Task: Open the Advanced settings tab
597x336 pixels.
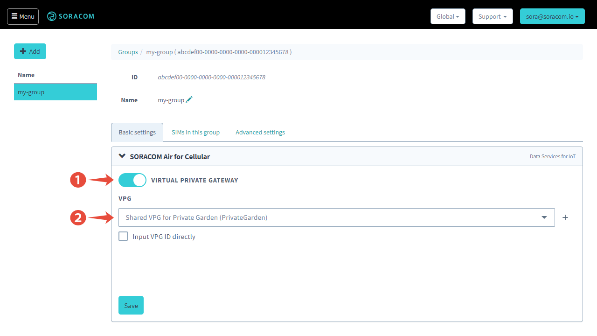Action: point(260,132)
